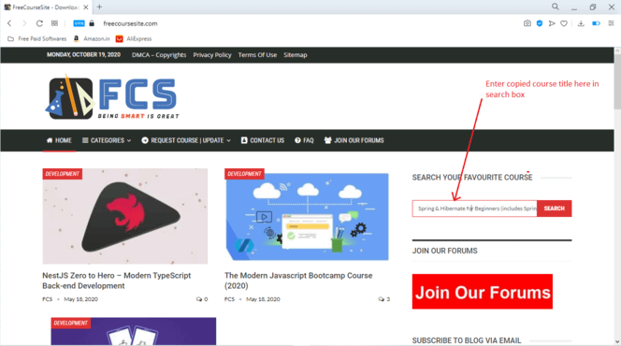Viewport: 621px width, 346px height.
Task: Click the send flow arrow icon
Action: tap(552, 23)
